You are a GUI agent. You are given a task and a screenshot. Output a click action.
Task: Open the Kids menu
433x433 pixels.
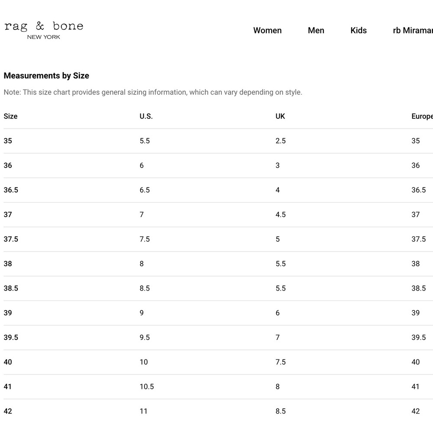pos(359,30)
